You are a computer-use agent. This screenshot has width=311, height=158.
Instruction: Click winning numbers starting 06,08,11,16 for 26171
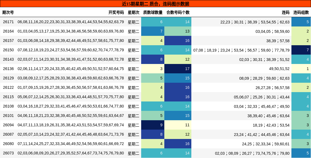pos(71,22)
